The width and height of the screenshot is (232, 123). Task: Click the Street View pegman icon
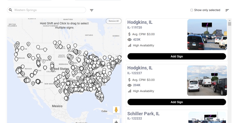tap(116, 110)
